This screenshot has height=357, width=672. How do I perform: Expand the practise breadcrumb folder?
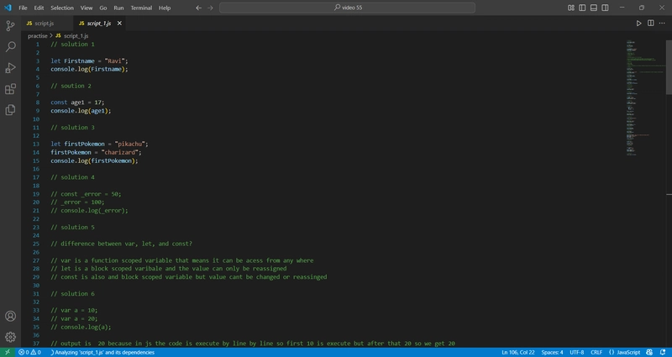coord(38,36)
